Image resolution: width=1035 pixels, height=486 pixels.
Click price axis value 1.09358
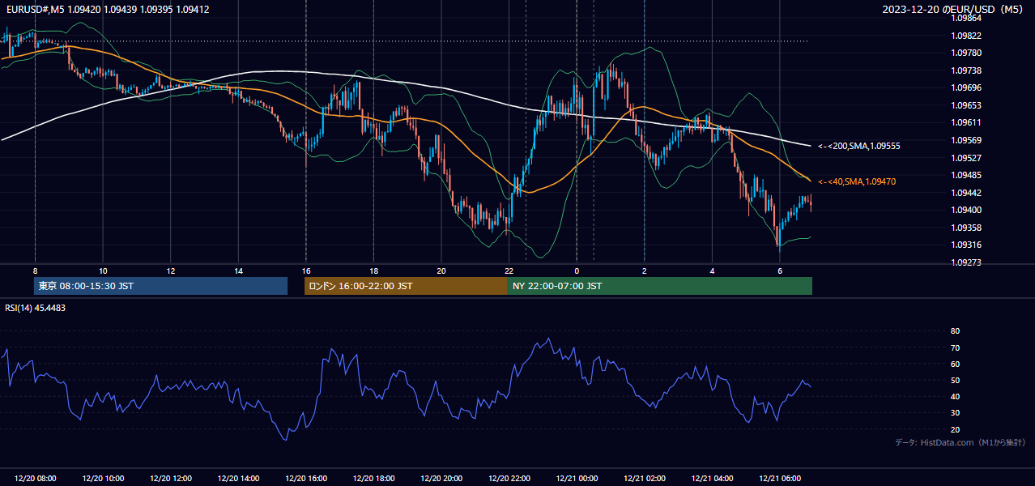(965, 228)
